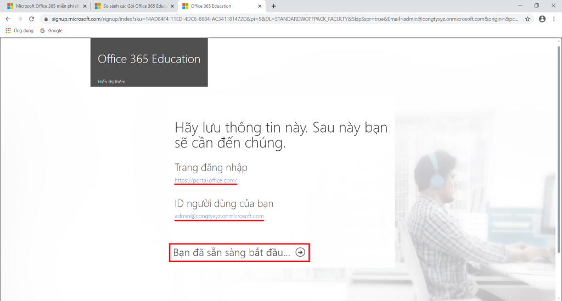Image resolution: width=562 pixels, height=301 pixels.
Task: Click the admin@congtyxyz.onmicrosoft.com user ID link
Action: pos(219,216)
